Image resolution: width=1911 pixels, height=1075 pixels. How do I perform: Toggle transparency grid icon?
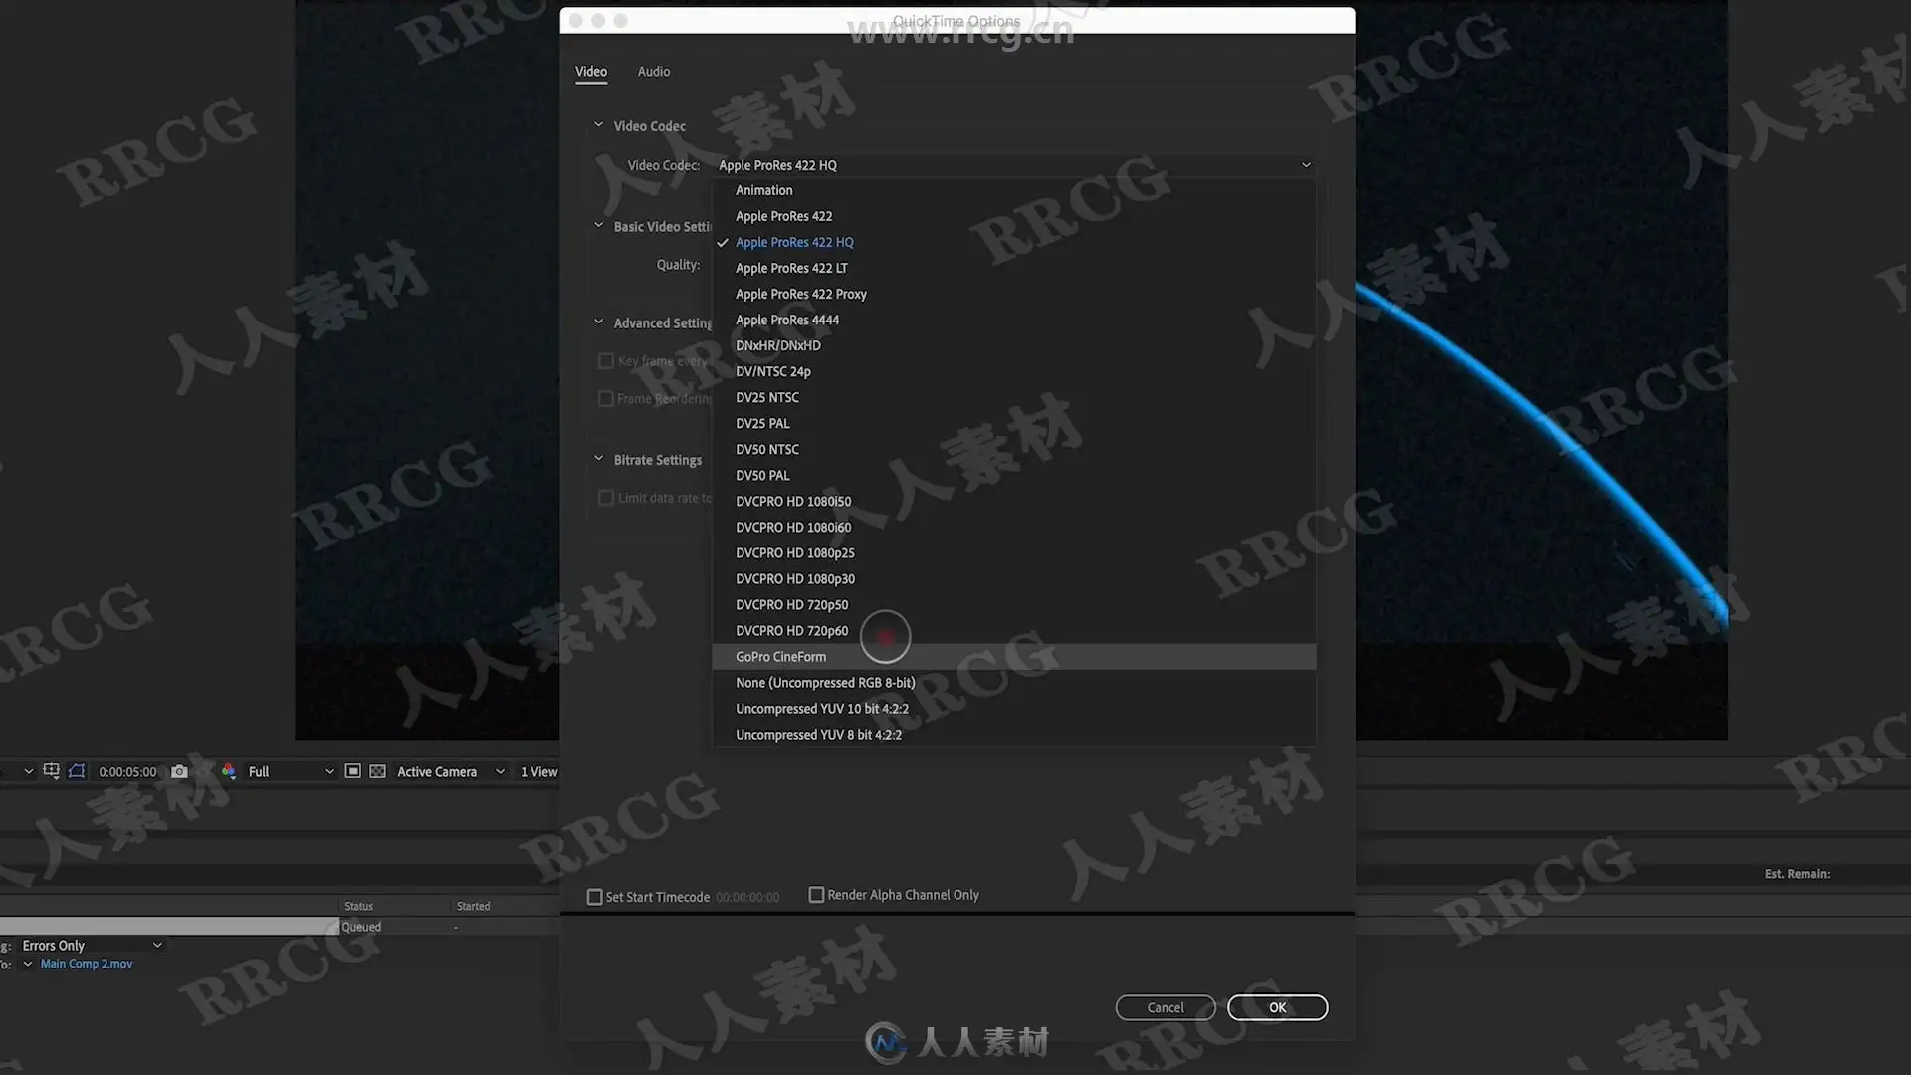point(377,771)
